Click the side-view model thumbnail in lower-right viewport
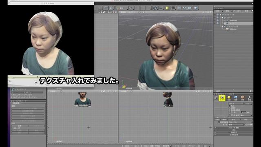 168,100
